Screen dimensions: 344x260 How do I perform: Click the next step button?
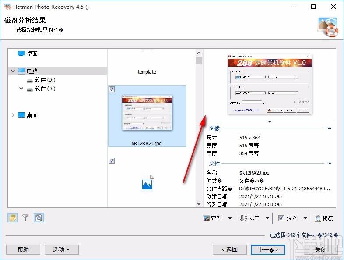(268, 249)
